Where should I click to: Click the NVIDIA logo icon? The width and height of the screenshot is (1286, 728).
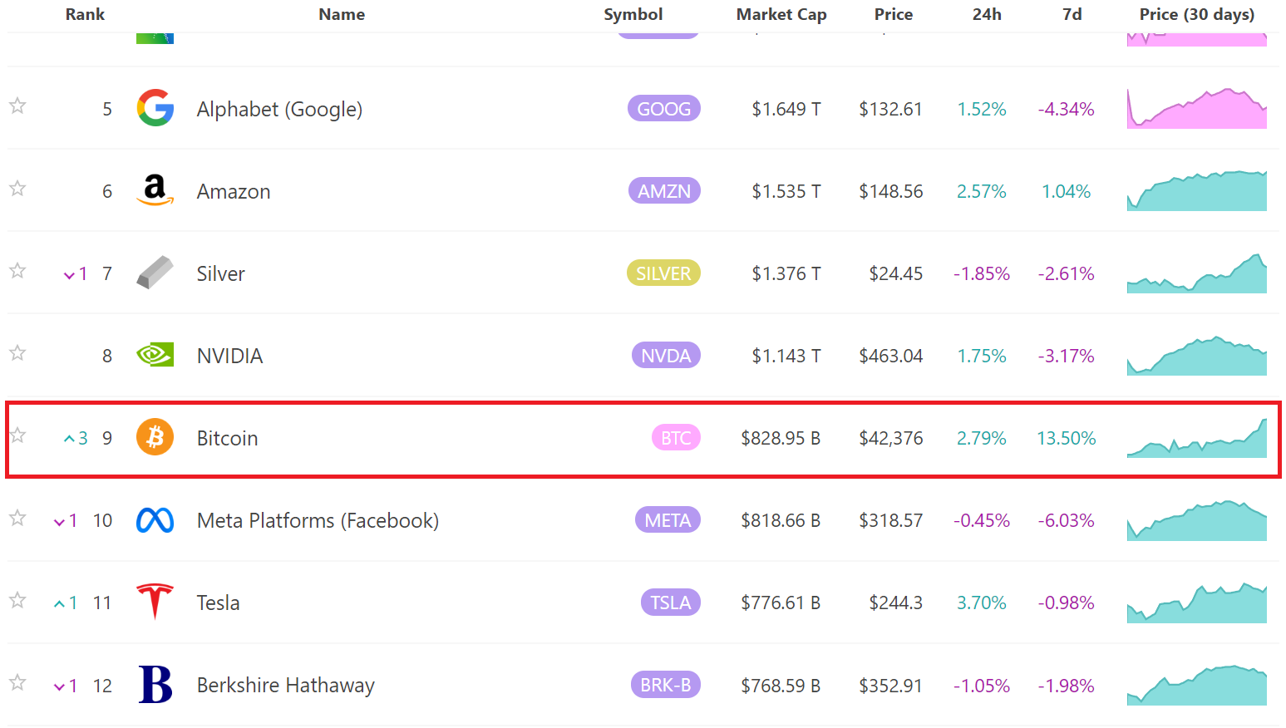[155, 355]
